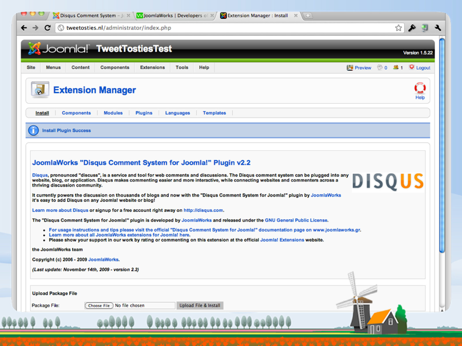Open the Components menu
Viewport: 462px width, 346px height.
pyautogui.click(x=115, y=67)
